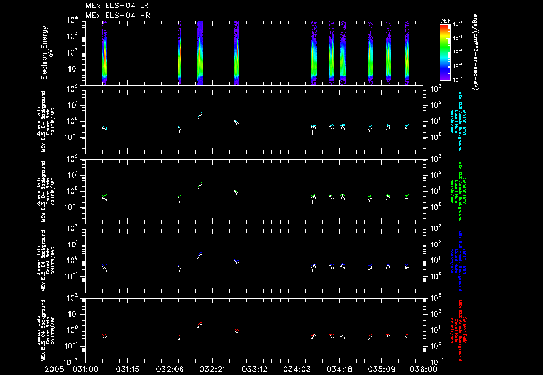Select the "ergs/(cm**2-sr-sec-eV)" units label
The image size is (543, 375).
pyautogui.click(x=475, y=52)
